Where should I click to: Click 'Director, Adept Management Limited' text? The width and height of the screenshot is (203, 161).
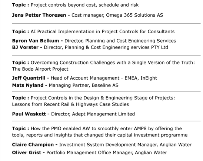pyautogui.click(x=93, y=114)
